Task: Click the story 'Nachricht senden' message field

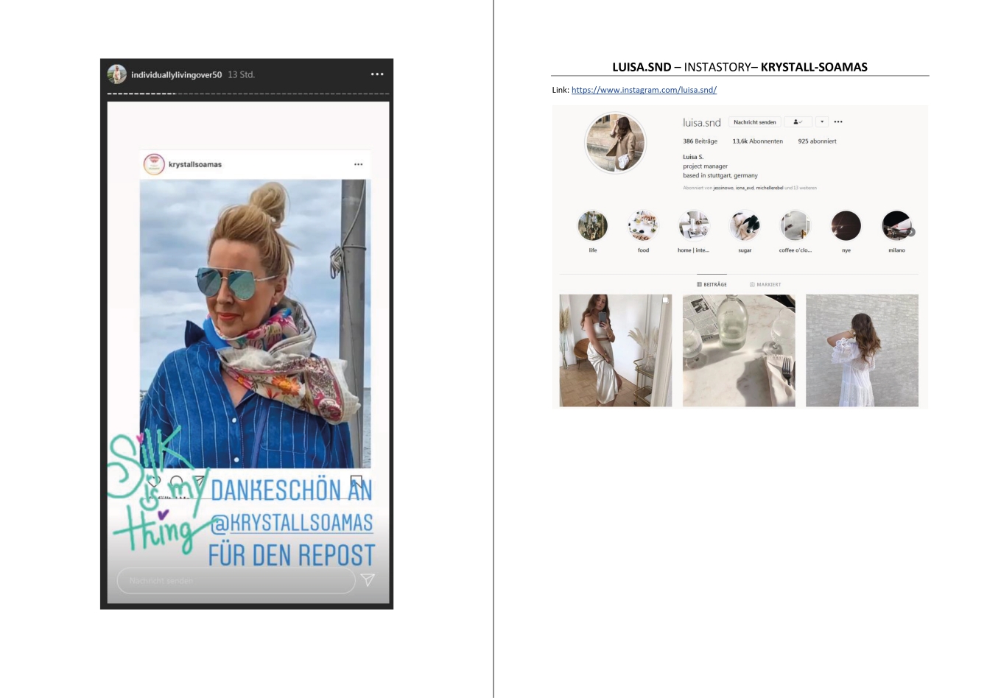Action: 236,580
